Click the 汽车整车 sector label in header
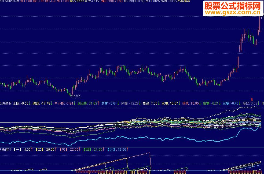This screenshot has width=264, height=174. [x=184, y=1]
